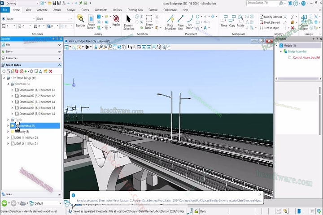This screenshot has height=215, width=323.
Task: Open the Explorer tool in ribbon
Action: (80, 21)
